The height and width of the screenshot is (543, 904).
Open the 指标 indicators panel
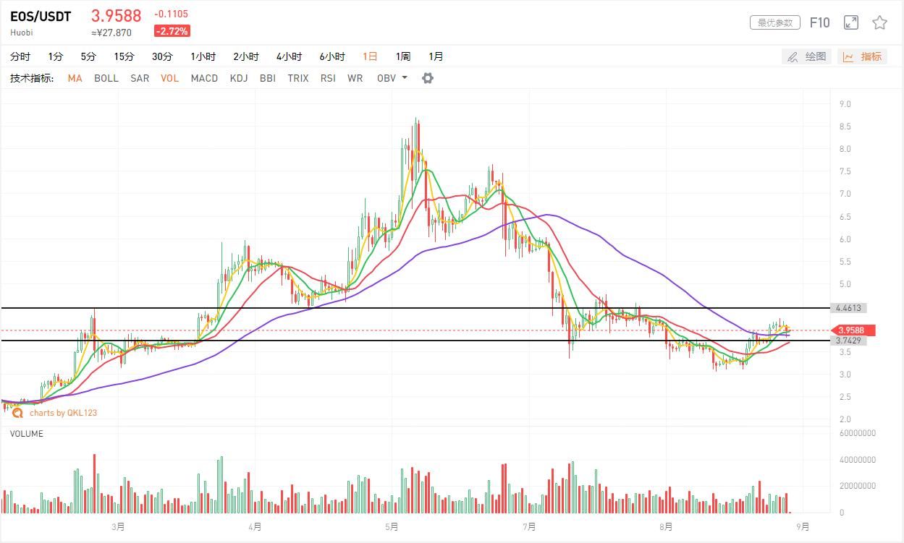tap(862, 56)
